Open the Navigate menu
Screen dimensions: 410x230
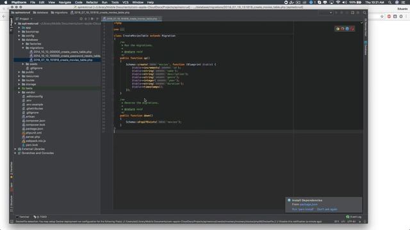(x=65, y=3)
